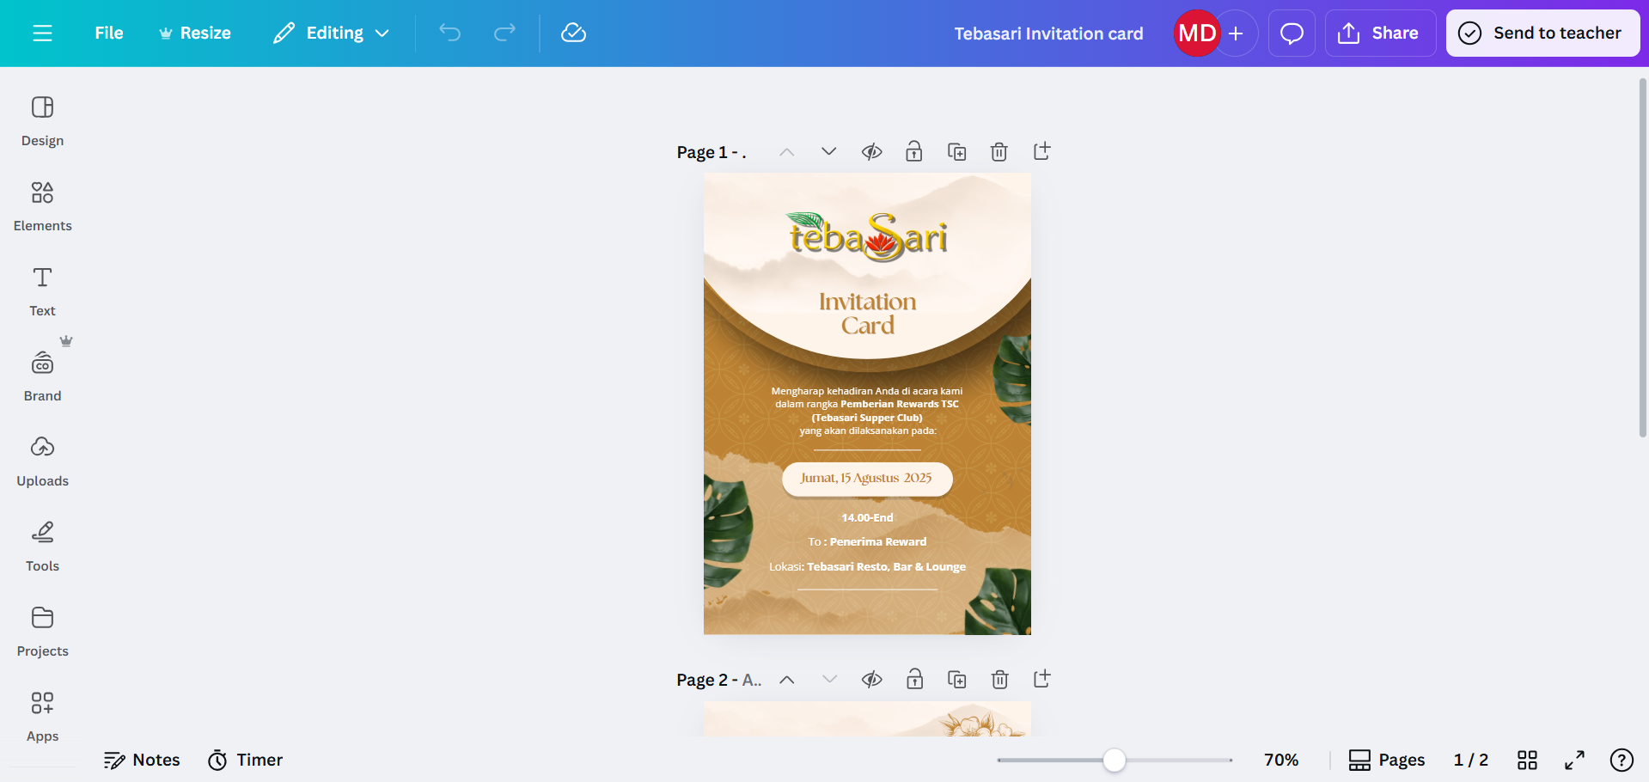Duplicate Page 1
1649x782 pixels.
[956, 152]
